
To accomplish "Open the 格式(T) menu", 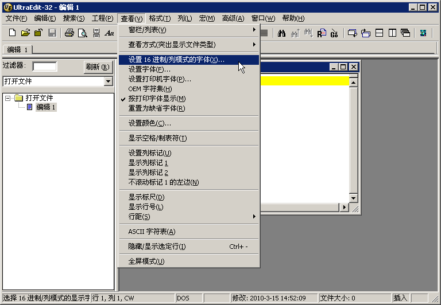I will (x=160, y=18).
